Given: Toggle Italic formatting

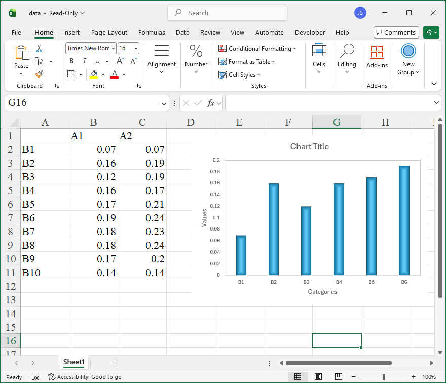Looking at the screenshot, I should click(84, 61).
